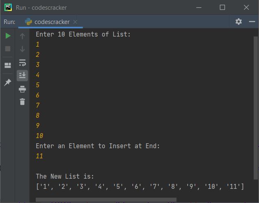The height and width of the screenshot is (203, 259).
Task: Open Run tool window settings gear
Action: point(239,22)
